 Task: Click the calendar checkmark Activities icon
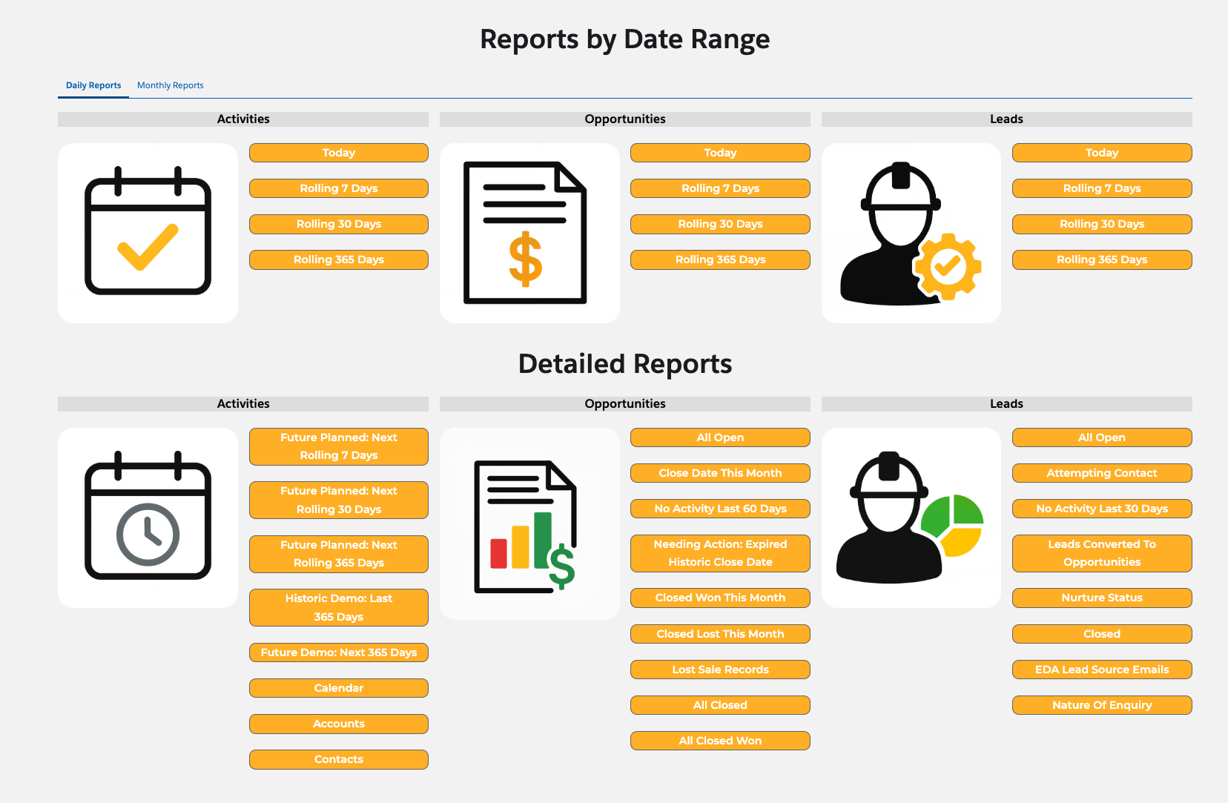148,233
